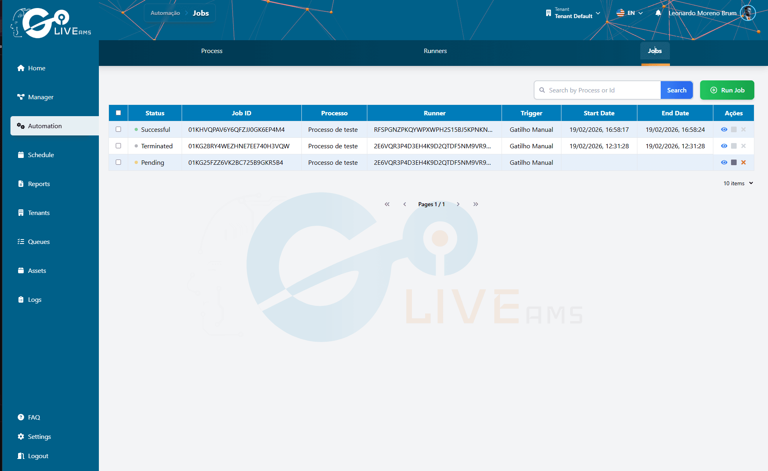The image size is (768, 471).
Task: Expand the 10 items page size dropdown
Action: pyautogui.click(x=738, y=183)
